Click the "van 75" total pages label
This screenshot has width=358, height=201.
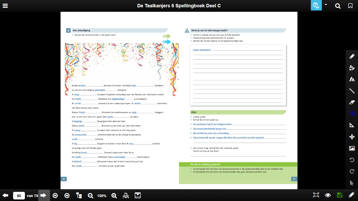pos(32,196)
